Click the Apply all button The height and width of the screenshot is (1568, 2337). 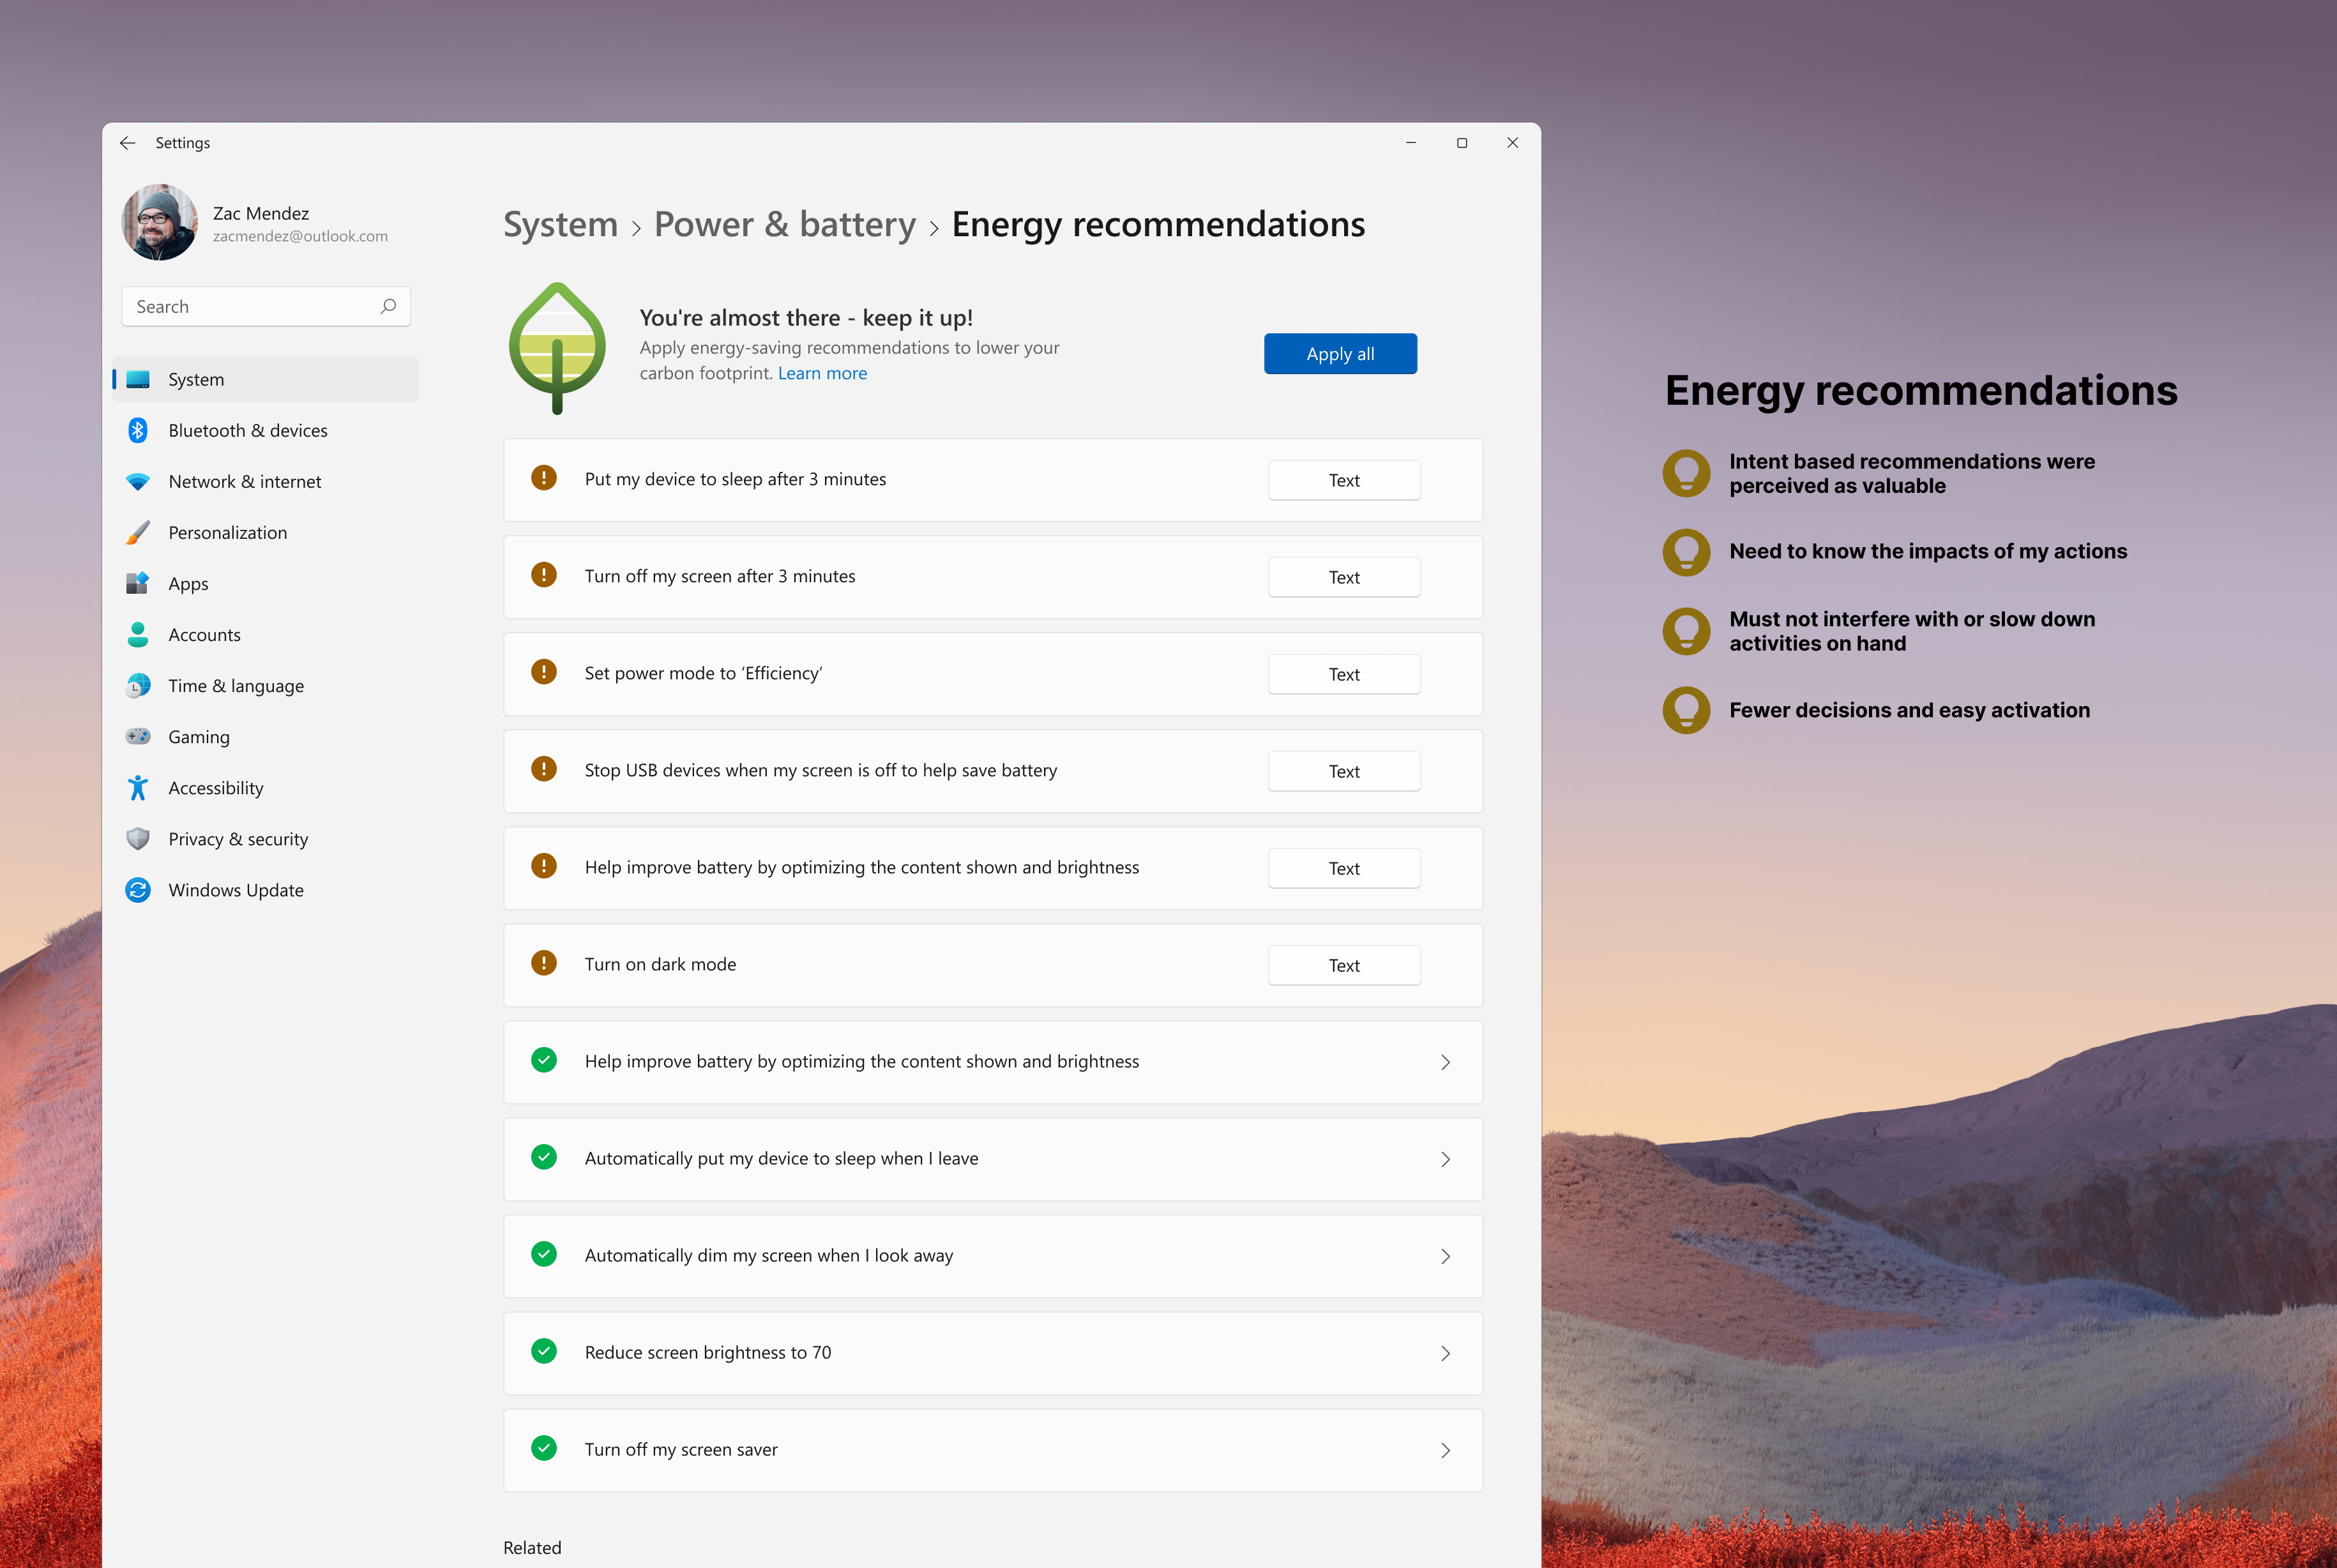(x=1340, y=354)
